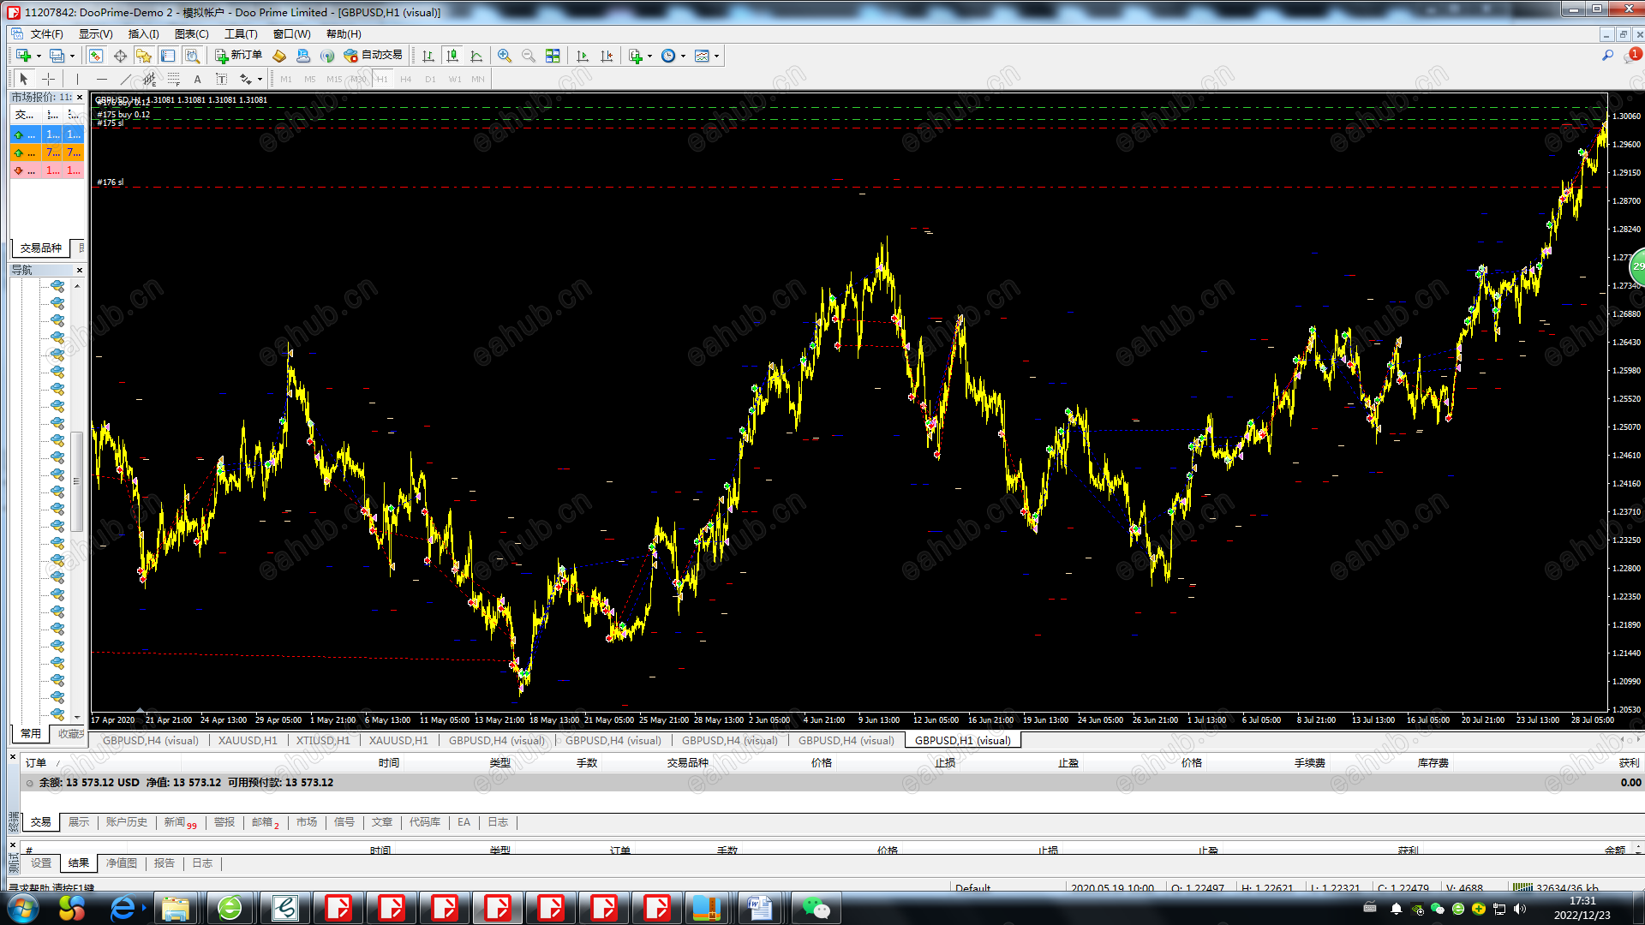Toggle chart auto scroll
This screenshot has width=1645, height=925.
(x=583, y=56)
